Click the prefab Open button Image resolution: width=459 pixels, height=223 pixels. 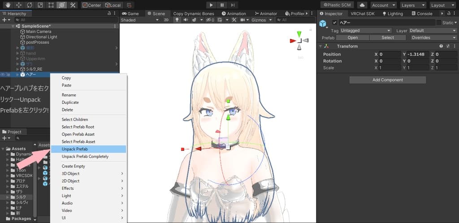coord(353,38)
